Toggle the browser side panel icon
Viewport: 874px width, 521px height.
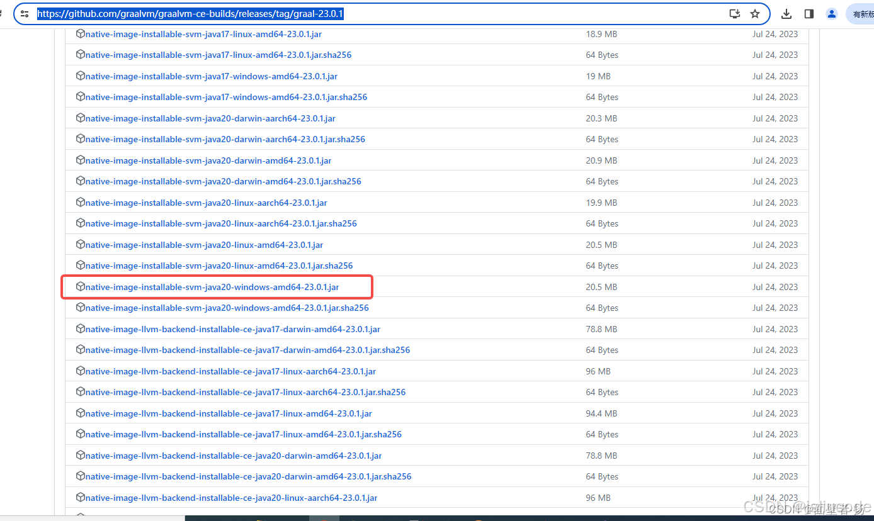pyautogui.click(x=809, y=13)
